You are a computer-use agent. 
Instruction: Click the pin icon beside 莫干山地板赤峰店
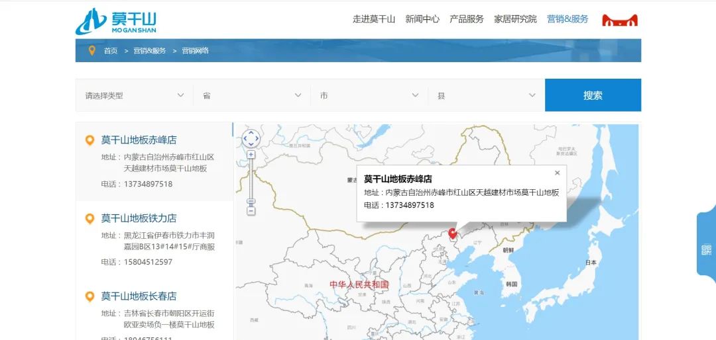90,140
